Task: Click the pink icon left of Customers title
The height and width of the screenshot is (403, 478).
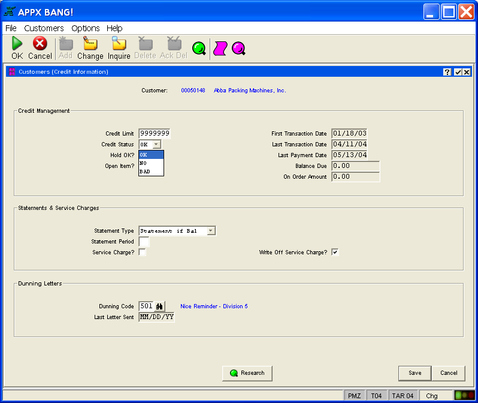Action: (x=12, y=72)
